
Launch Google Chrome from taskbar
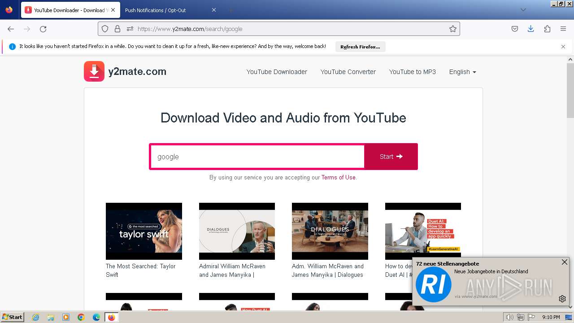click(81, 317)
